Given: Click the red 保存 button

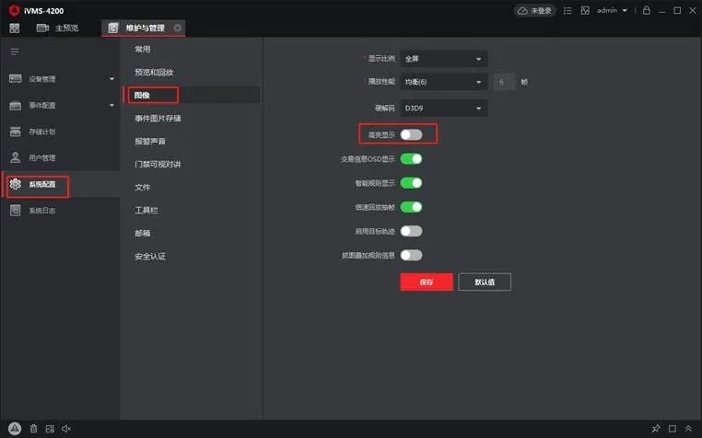Looking at the screenshot, I should pos(426,282).
